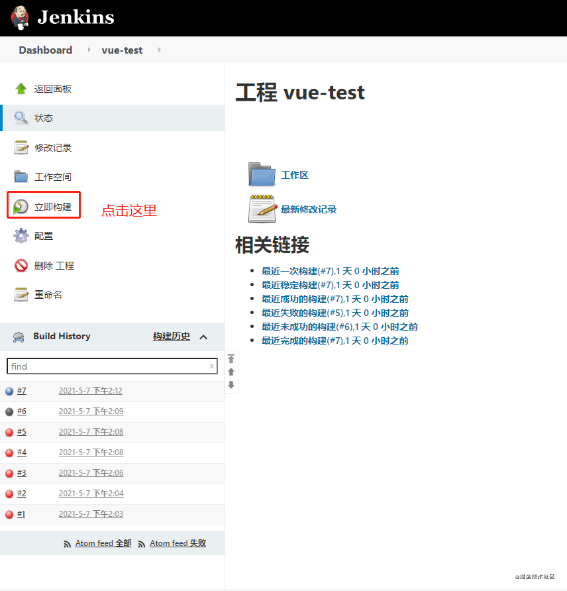Image resolution: width=567 pixels, height=591 pixels.
Task: Click the clock-play icon for 立即构建
Action: click(x=21, y=207)
